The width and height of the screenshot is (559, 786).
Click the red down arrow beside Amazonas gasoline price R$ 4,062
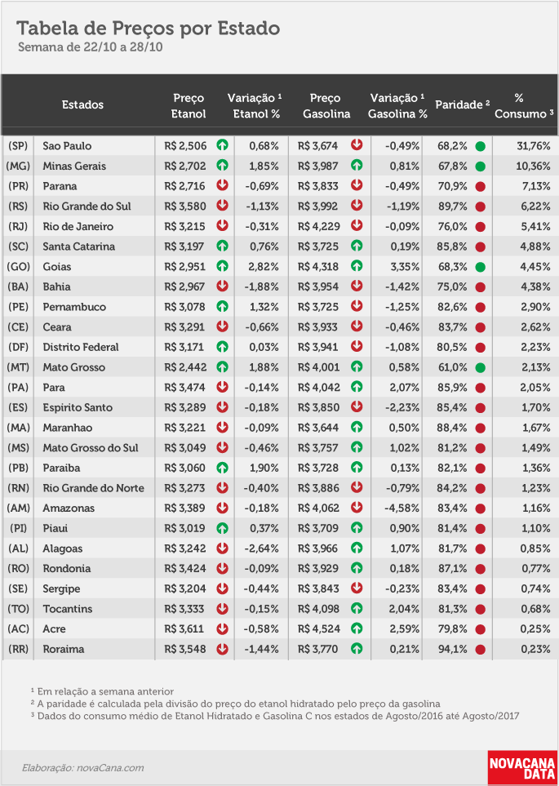[357, 508]
